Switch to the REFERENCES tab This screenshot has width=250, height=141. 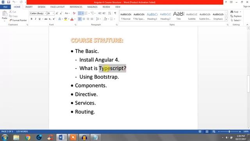(x=76, y=7)
